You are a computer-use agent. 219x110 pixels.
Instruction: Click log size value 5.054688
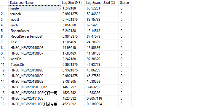point(69,25)
